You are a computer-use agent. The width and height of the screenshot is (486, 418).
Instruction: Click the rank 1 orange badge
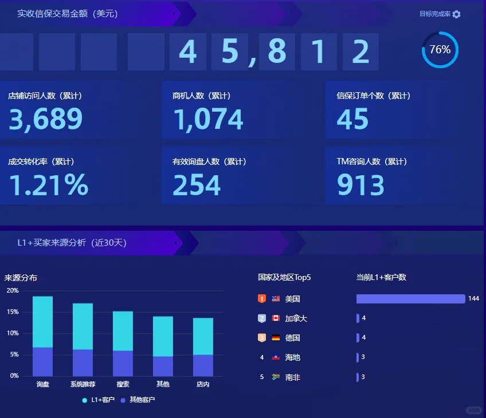pyautogui.click(x=262, y=299)
